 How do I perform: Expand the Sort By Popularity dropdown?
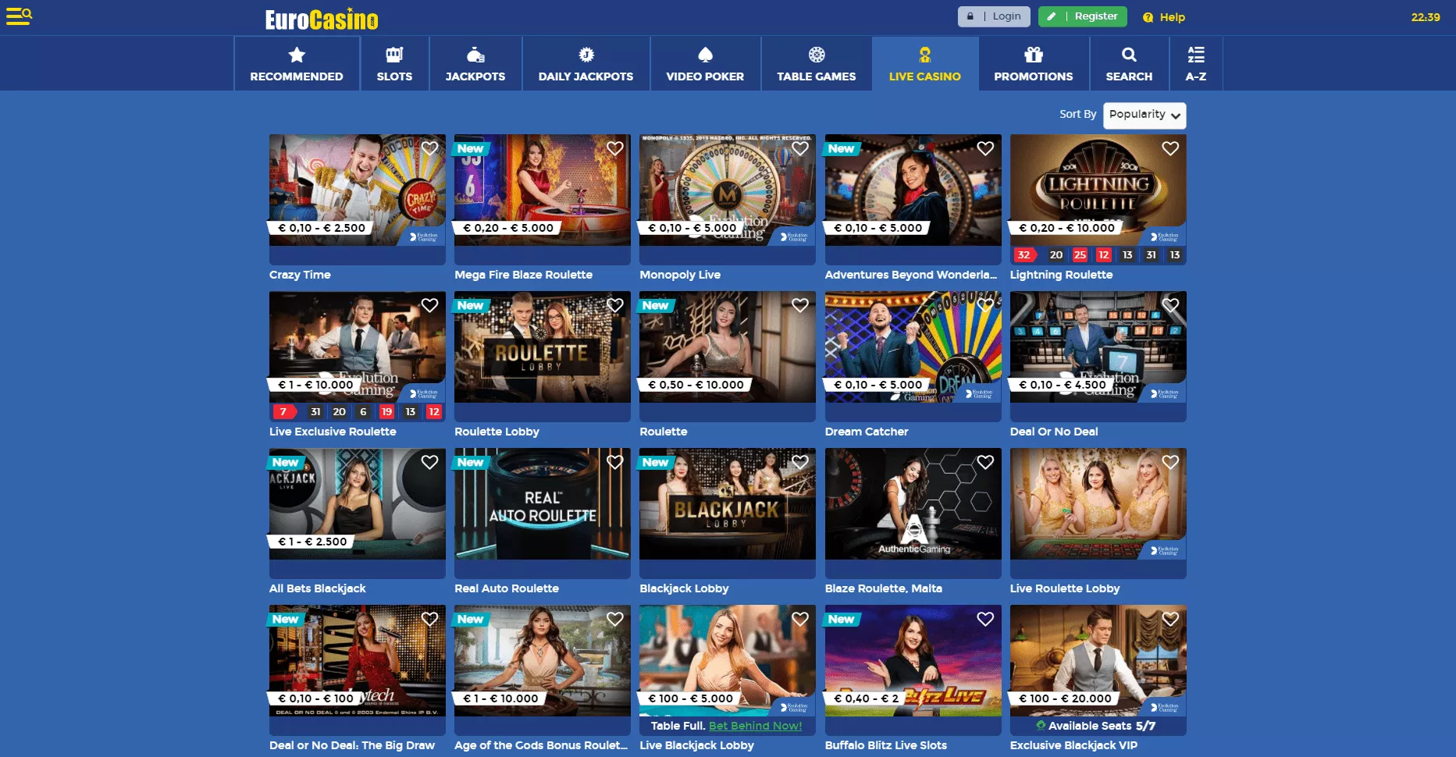point(1144,115)
